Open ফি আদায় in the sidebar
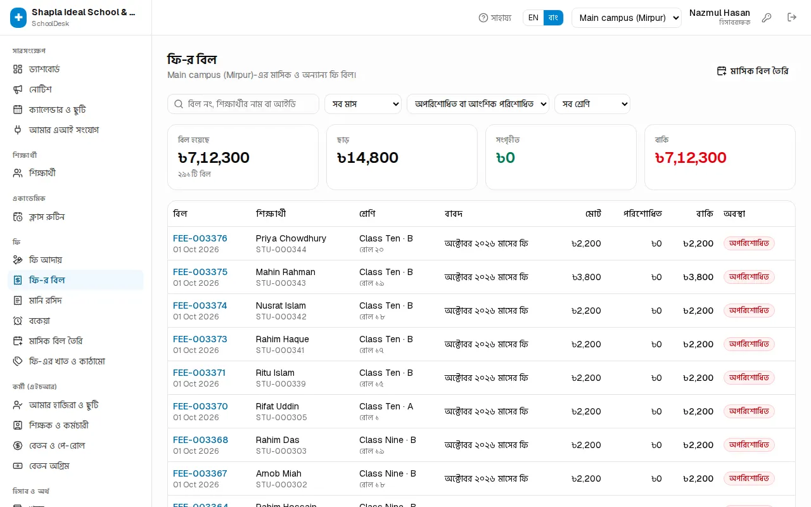 pos(75,260)
